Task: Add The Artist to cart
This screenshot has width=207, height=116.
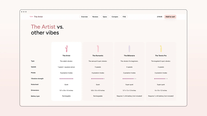Action: click(x=170, y=17)
